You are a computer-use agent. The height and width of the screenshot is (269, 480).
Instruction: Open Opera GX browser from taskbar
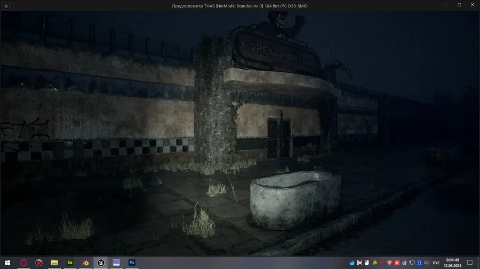click(23, 263)
